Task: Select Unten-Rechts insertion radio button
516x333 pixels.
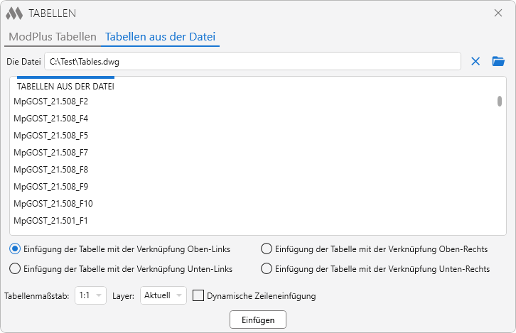Action: pos(267,269)
